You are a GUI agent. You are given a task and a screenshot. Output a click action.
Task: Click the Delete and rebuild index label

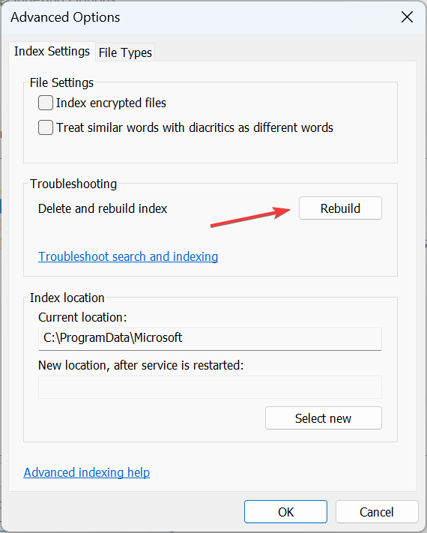click(103, 208)
